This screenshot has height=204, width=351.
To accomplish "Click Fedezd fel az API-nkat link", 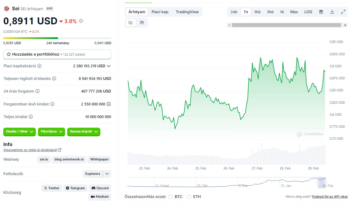I will point(330,196).
